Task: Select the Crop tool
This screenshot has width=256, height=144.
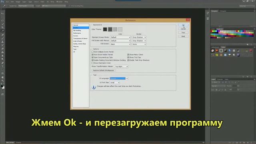Action: (x=2, y=28)
